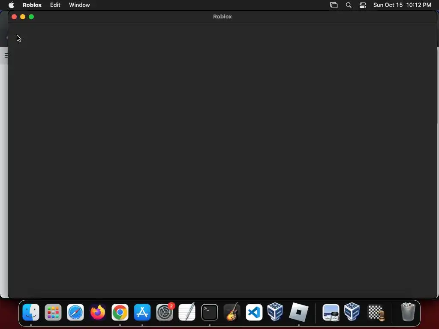The height and width of the screenshot is (329, 439).
Task: Open the Apple menu
Action: pyautogui.click(x=11, y=5)
